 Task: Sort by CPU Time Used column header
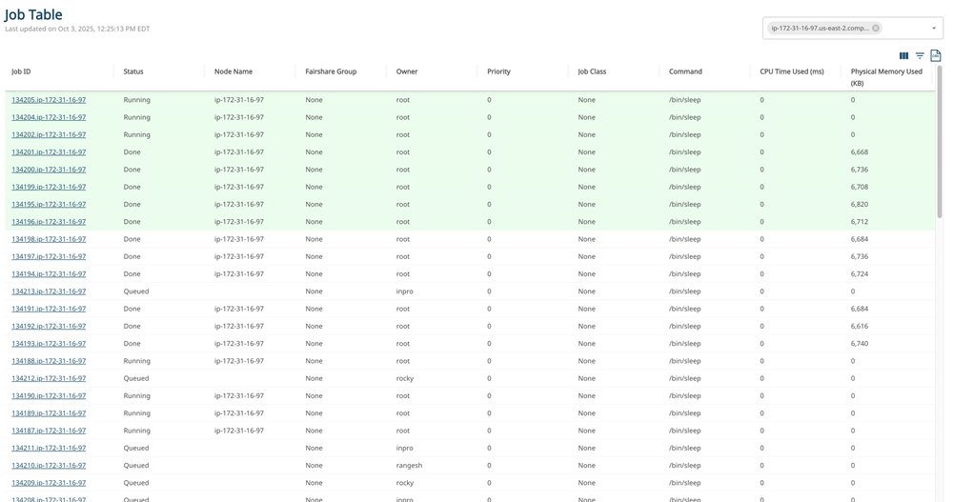click(792, 71)
